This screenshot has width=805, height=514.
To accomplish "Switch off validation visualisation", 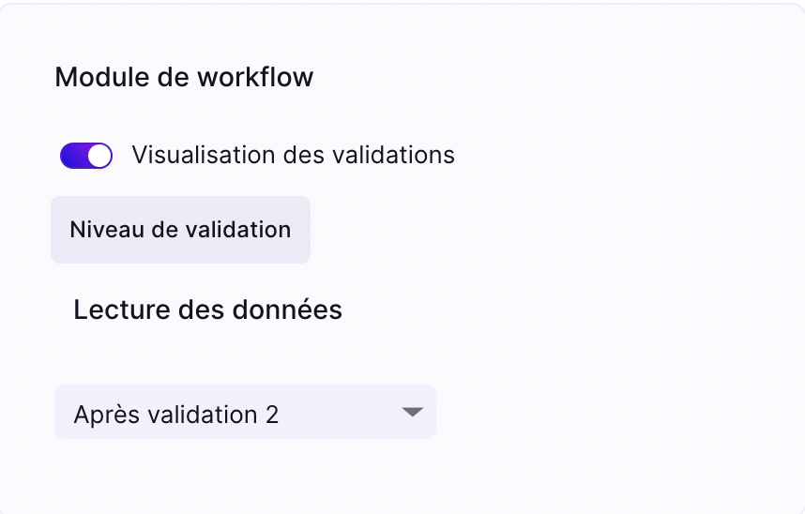I will pyautogui.click(x=86, y=156).
